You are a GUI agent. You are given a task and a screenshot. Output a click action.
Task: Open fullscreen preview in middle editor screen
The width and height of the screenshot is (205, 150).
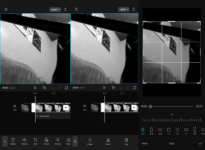(135, 88)
